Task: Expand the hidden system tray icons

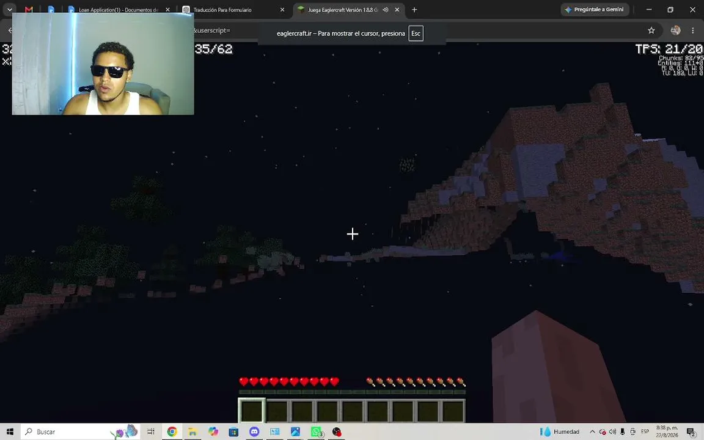Action: click(592, 431)
